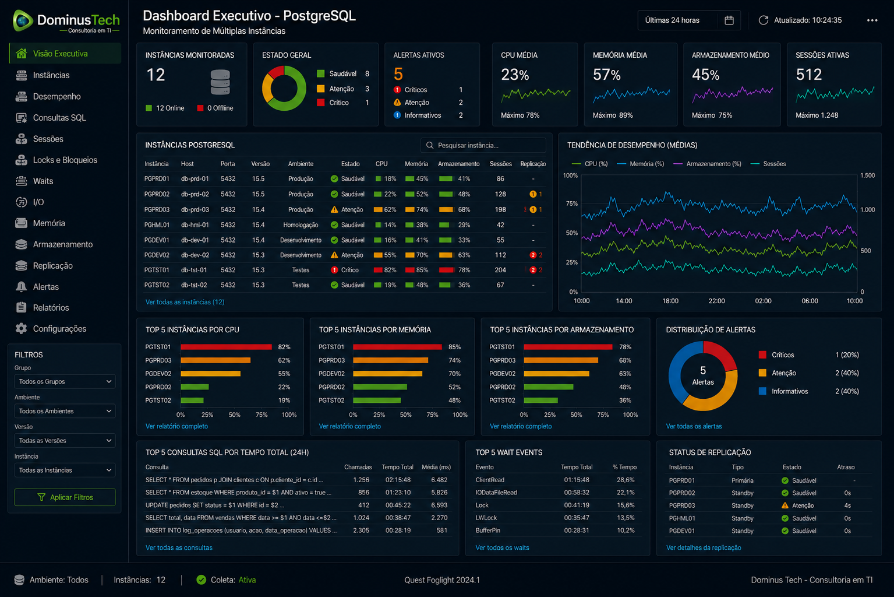Click the PGPRD03 Atenção warning icon
894x597 pixels.
tap(334, 209)
